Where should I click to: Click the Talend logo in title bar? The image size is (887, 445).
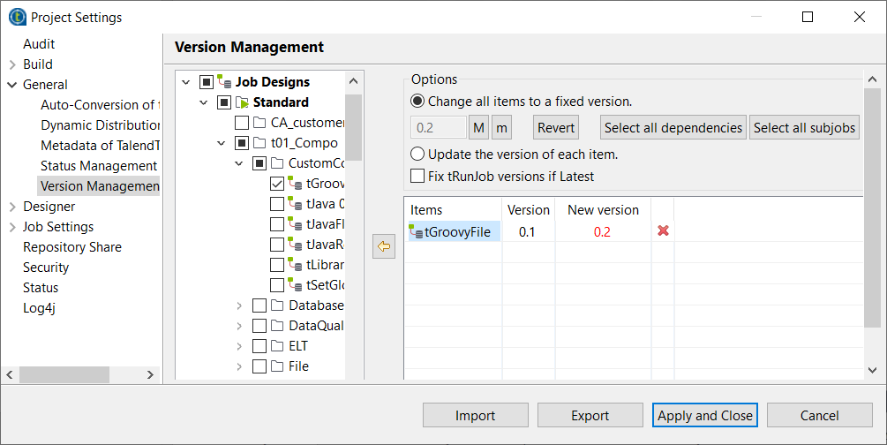[16, 17]
